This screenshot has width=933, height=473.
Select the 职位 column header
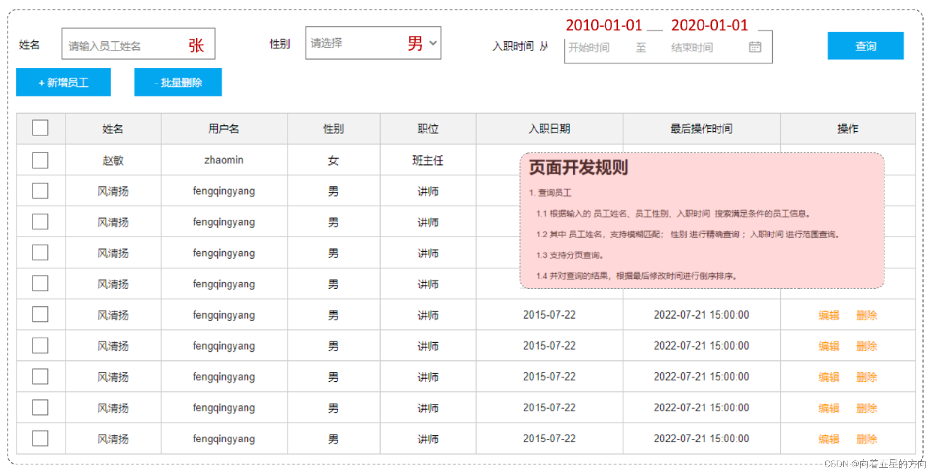pos(427,128)
